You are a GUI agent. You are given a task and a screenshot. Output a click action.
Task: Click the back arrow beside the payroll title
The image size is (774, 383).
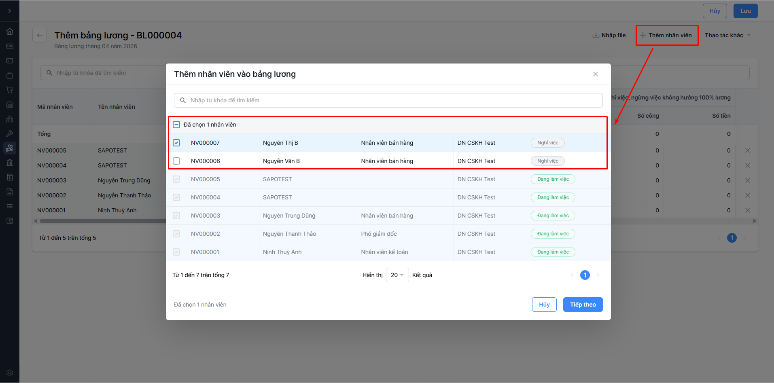coord(40,35)
